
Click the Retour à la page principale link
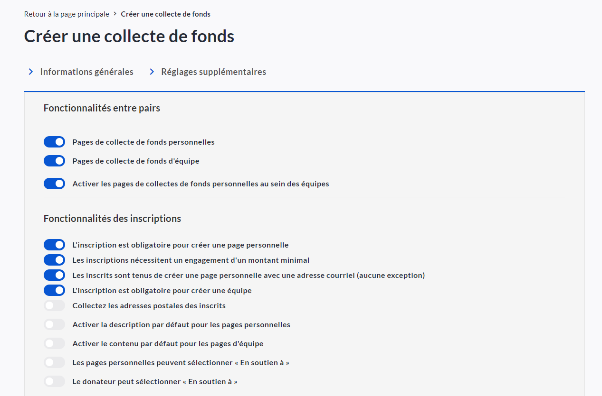[x=67, y=14]
